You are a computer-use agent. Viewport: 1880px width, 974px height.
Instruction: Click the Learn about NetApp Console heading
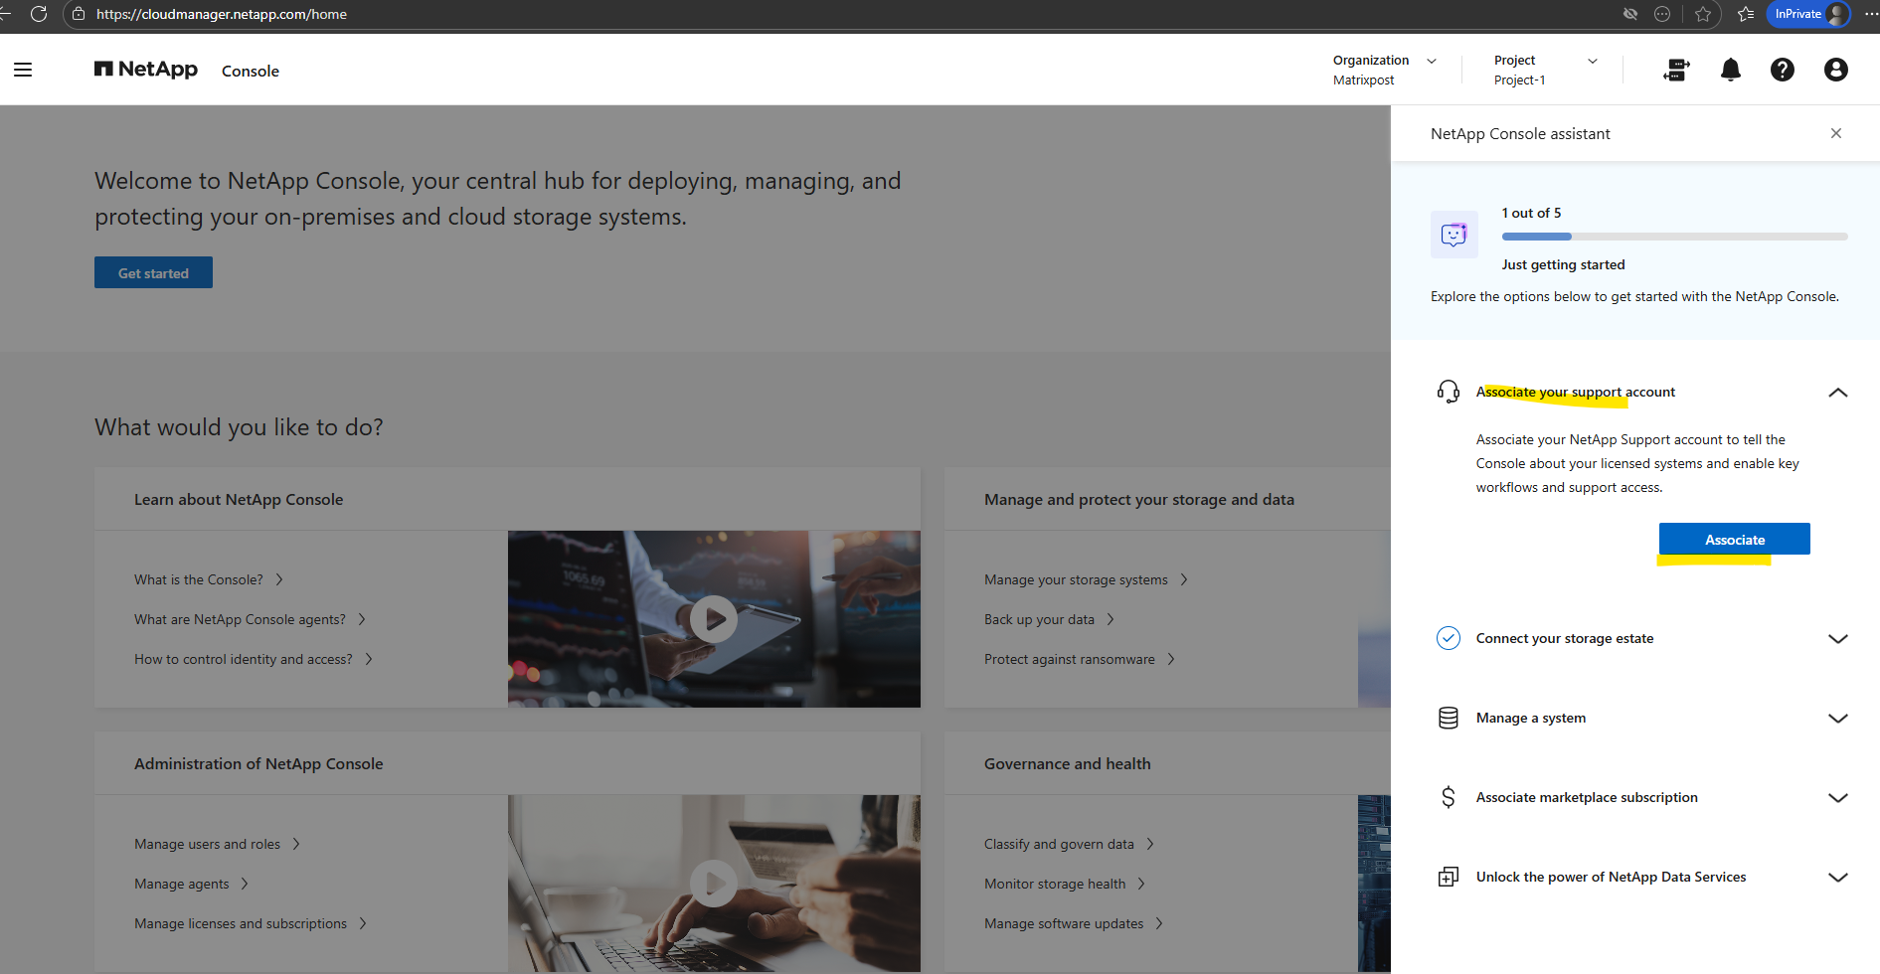pyautogui.click(x=239, y=499)
